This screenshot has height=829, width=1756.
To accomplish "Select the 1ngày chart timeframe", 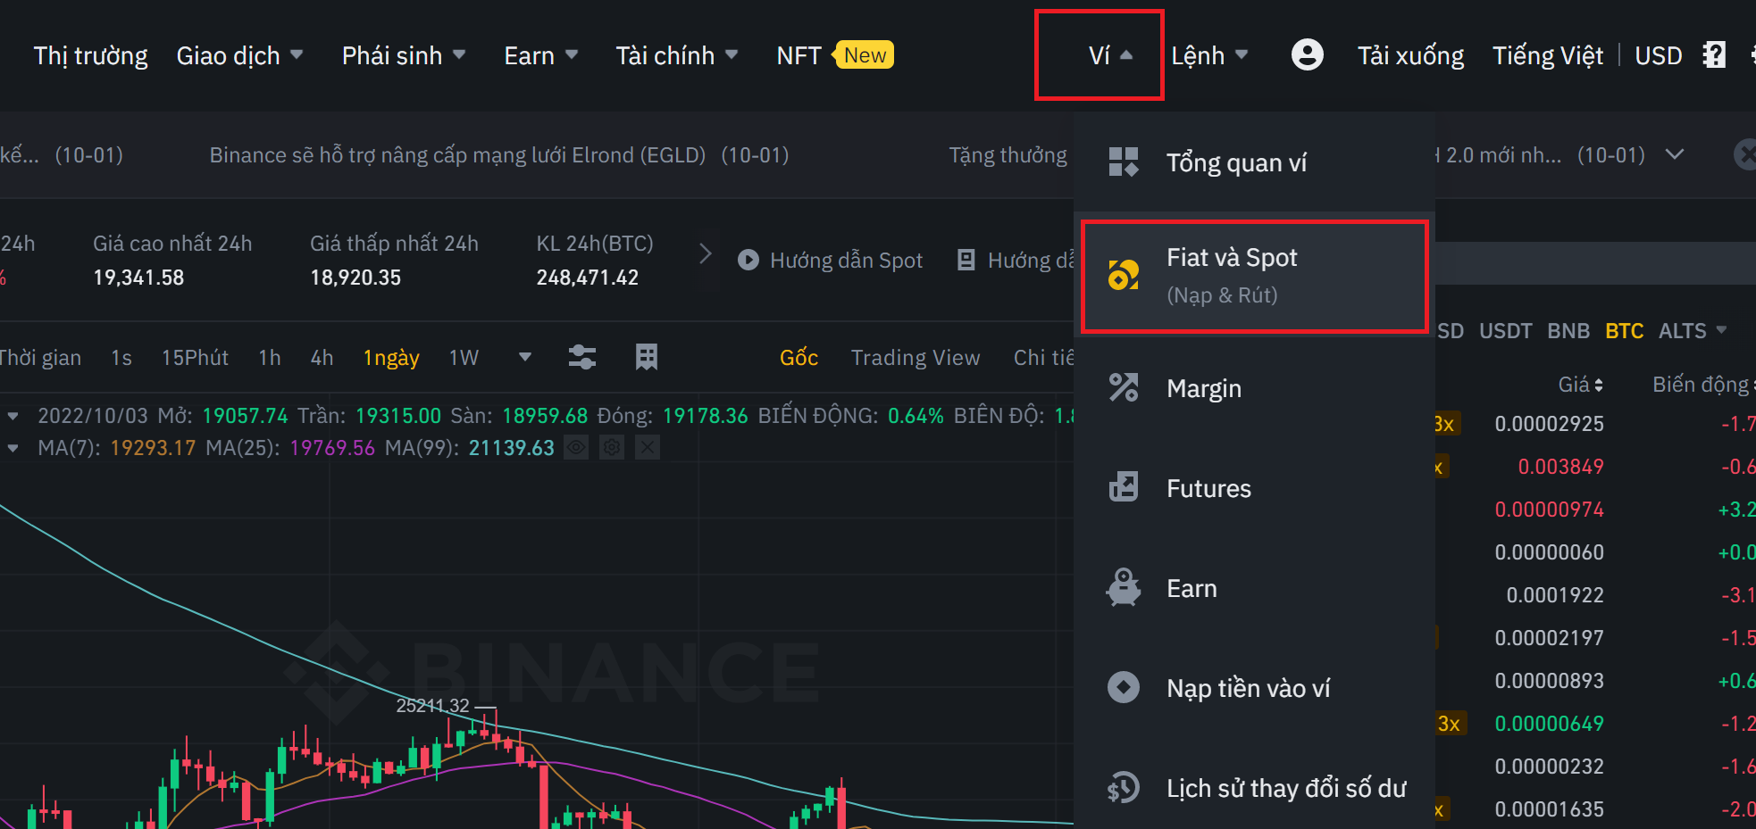I will point(391,357).
